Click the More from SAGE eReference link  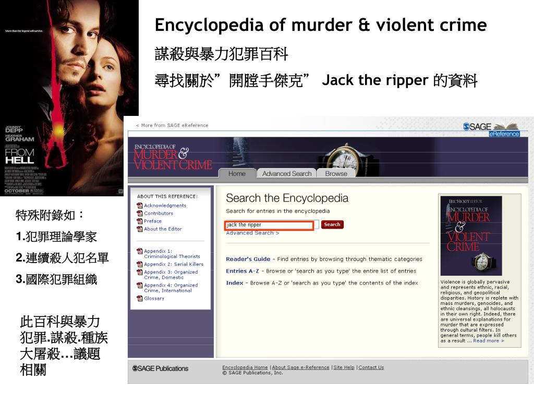[x=172, y=125]
